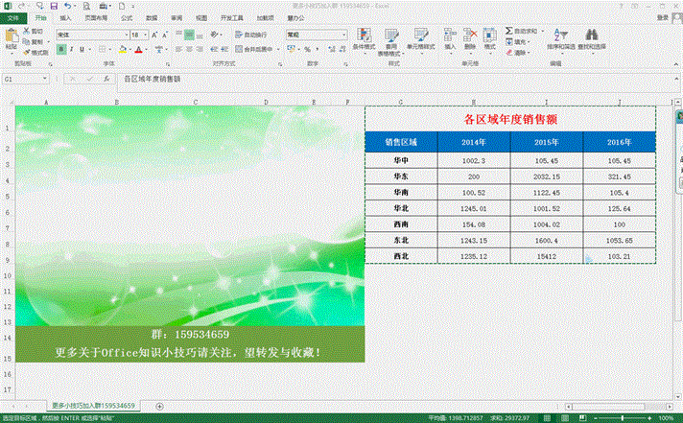Switch to the Insert (插入) ribbon tab

point(64,17)
